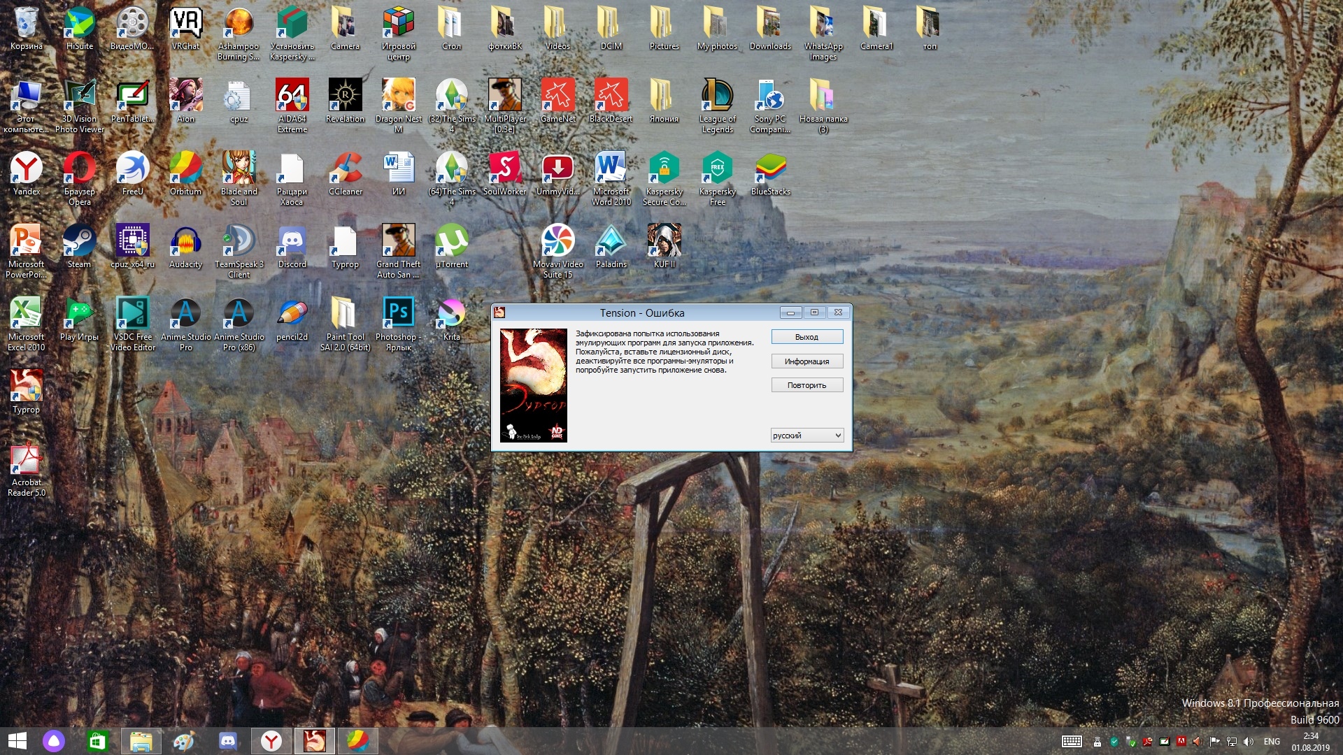Open the pencil2d desktop icon
Viewport: 1343px width, 755px height.
(x=292, y=319)
